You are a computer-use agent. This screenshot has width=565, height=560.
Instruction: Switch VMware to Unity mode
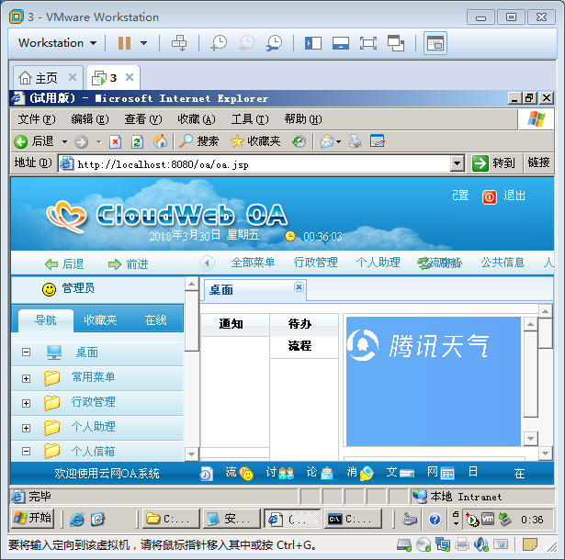pyautogui.click(x=396, y=43)
